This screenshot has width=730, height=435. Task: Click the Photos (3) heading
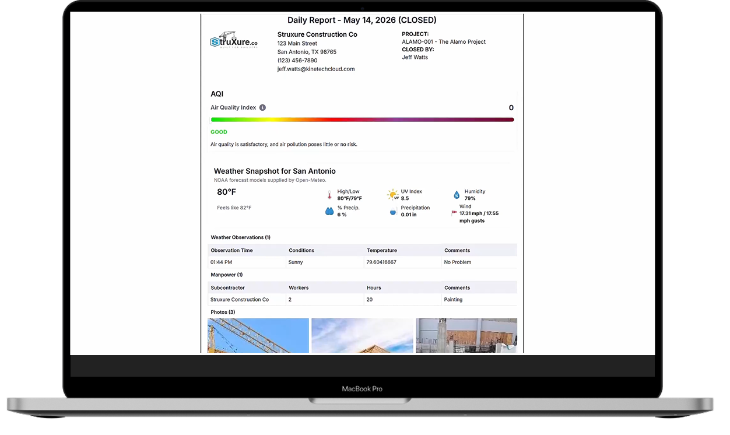coord(223,312)
